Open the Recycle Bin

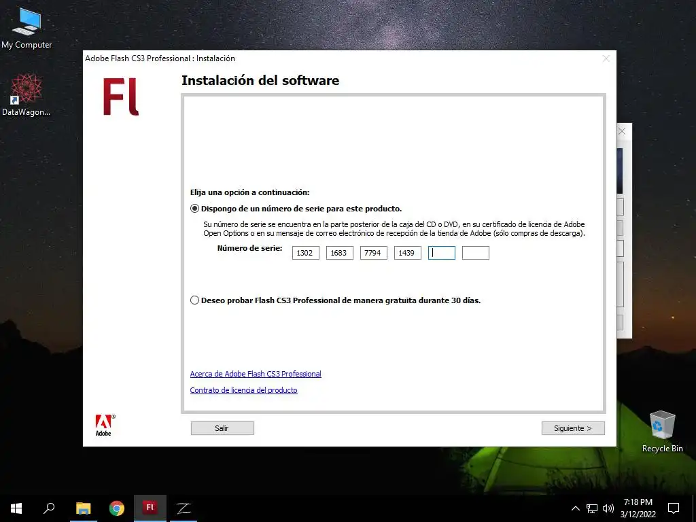point(662,431)
